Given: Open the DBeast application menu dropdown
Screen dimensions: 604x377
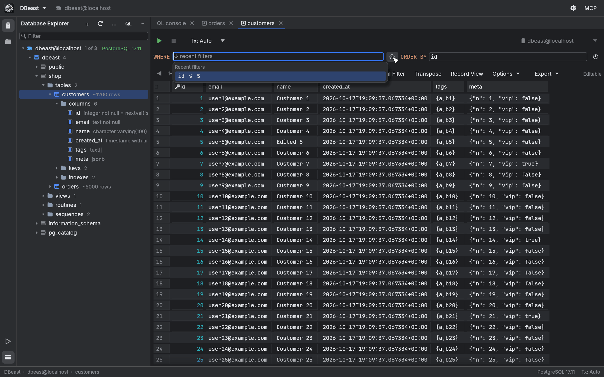Looking at the screenshot, I should pyautogui.click(x=33, y=8).
